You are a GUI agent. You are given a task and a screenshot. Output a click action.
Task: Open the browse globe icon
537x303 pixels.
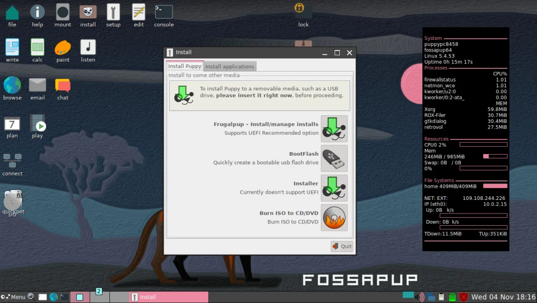[12, 84]
